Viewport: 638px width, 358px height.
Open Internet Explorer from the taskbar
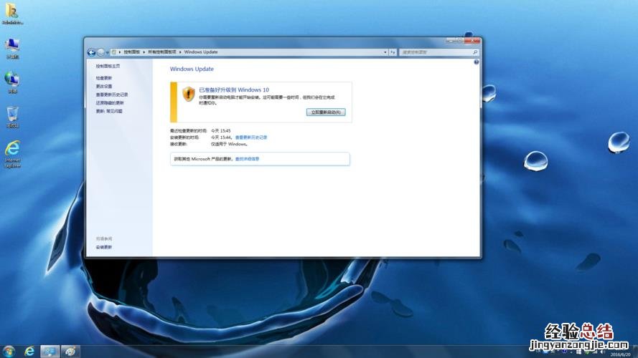(x=29, y=351)
